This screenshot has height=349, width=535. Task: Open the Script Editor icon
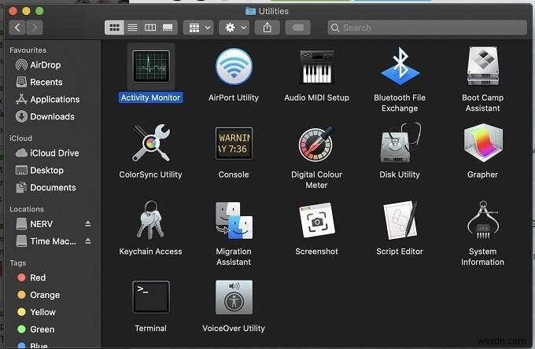[400, 220]
